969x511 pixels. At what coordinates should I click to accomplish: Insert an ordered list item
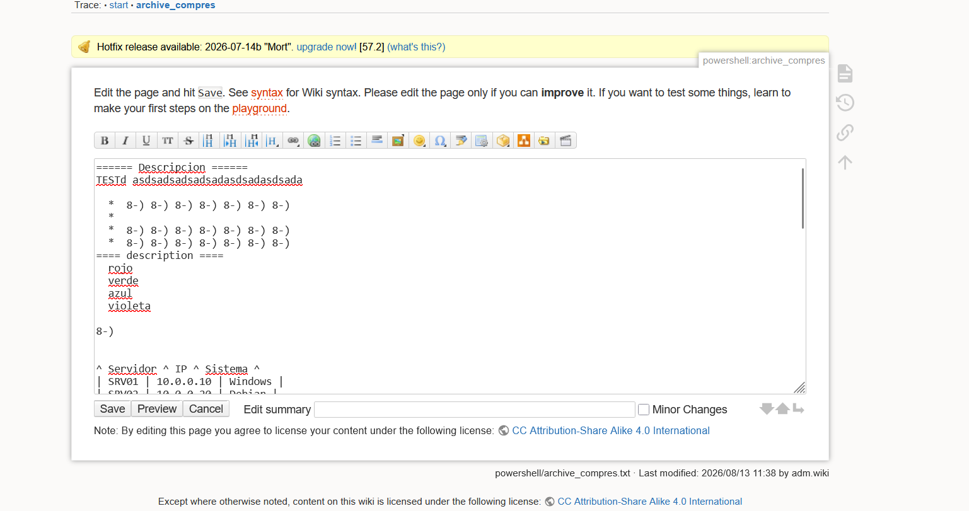335,141
